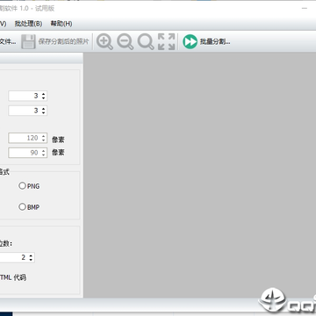Image resolution: width=316 pixels, height=316 pixels.
Task: Decrease the 90 像素 spinner value
Action: point(43,154)
